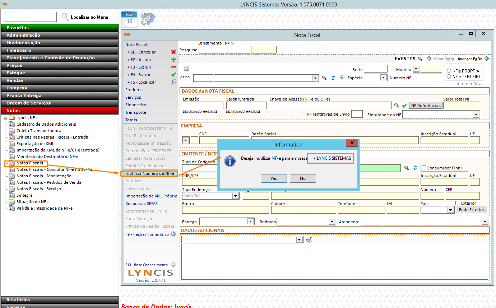This screenshot has width=496, height=308.
Task: Click the NF Referências button
Action: [426, 106]
